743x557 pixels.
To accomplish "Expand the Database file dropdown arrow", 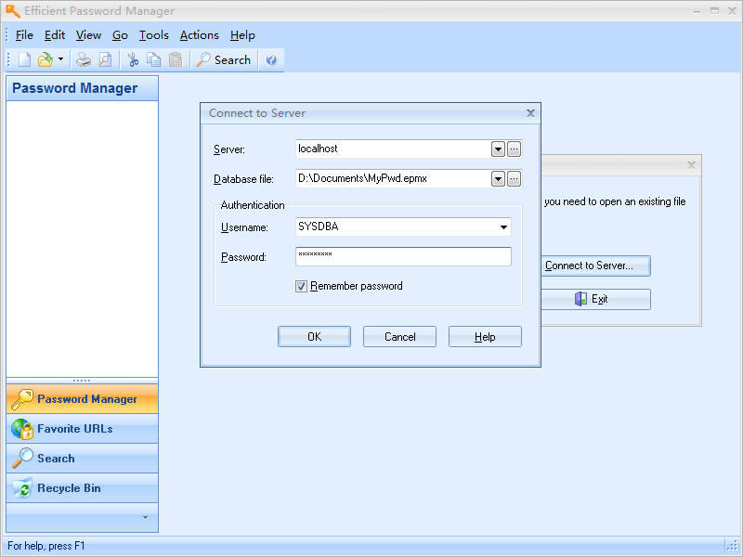I will point(498,178).
